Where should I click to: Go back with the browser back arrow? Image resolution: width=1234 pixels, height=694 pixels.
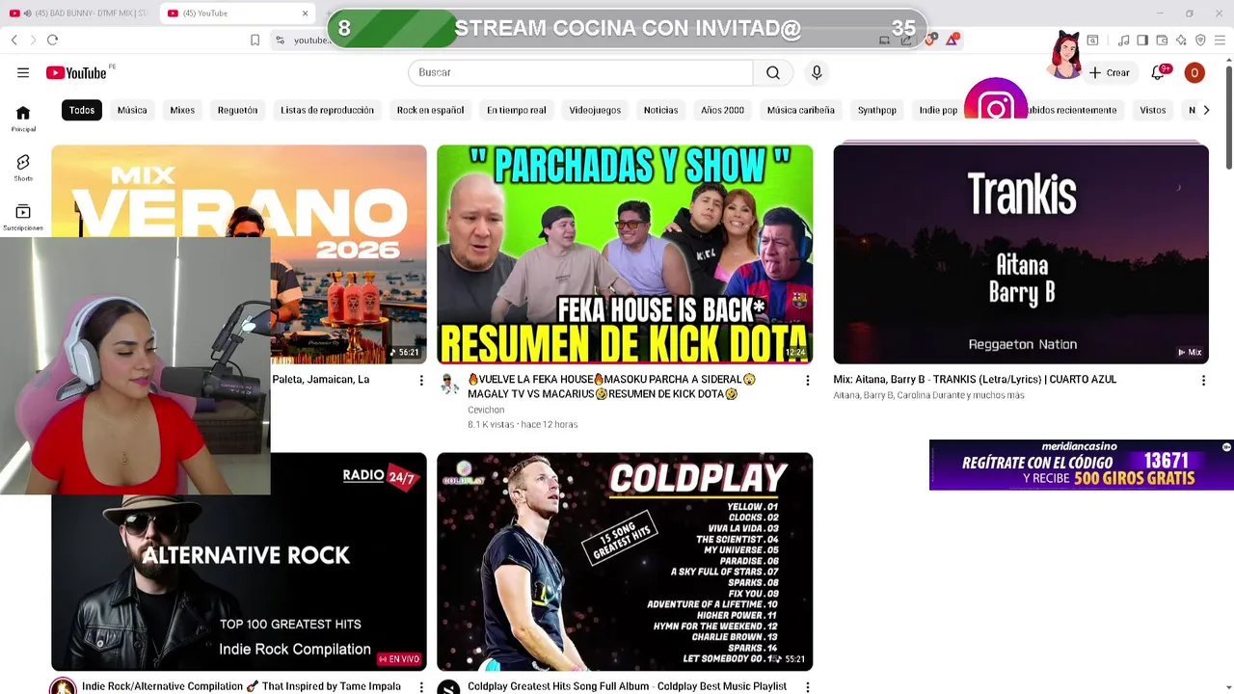pyautogui.click(x=14, y=40)
